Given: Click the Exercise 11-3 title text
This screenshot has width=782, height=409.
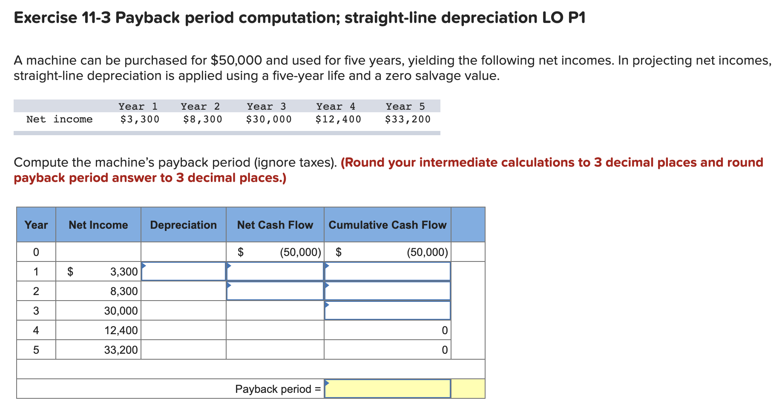Looking at the screenshot, I should tap(298, 17).
